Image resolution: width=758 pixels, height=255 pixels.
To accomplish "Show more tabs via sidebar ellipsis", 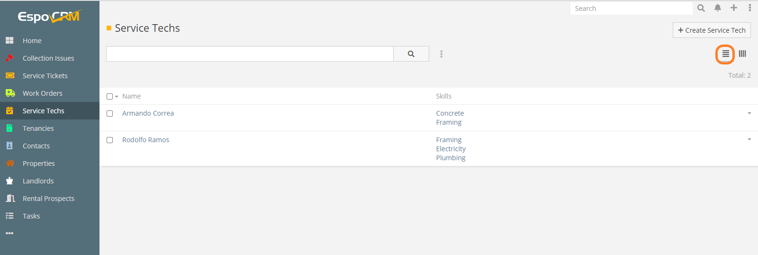I will pyautogui.click(x=9, y=233).
